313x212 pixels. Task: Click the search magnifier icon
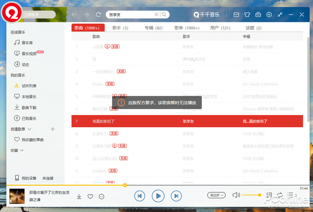164,14
